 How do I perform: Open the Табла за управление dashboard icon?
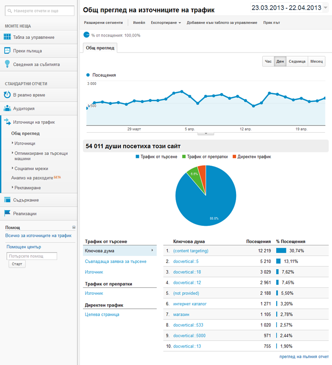[7, 37]
